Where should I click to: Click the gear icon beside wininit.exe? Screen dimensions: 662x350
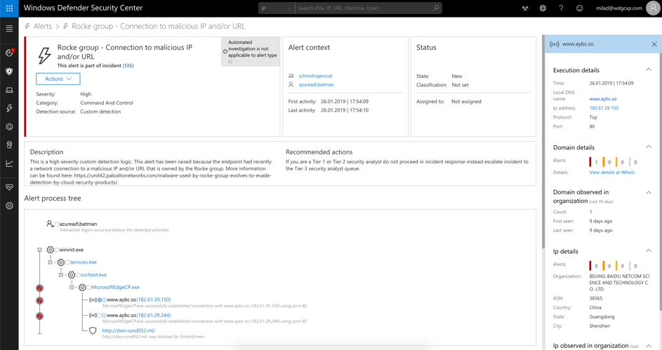[x=51, y=250]
